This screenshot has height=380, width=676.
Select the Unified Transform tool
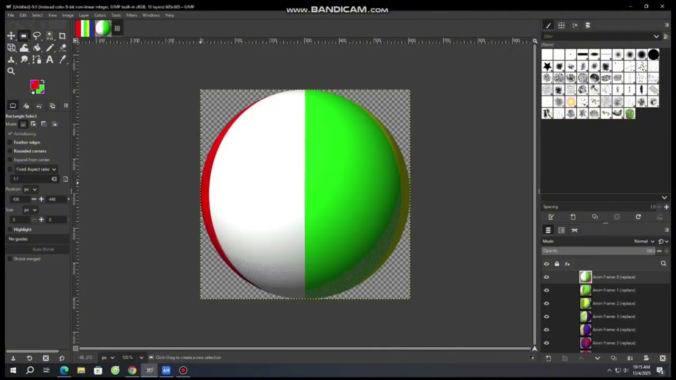click(x=11, y=48)
